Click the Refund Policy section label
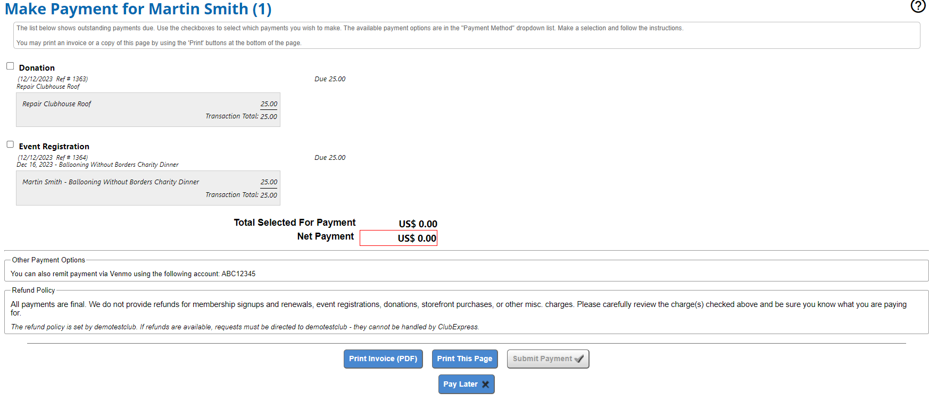Screen dimensions: 929x401 [x=34, y=290]
